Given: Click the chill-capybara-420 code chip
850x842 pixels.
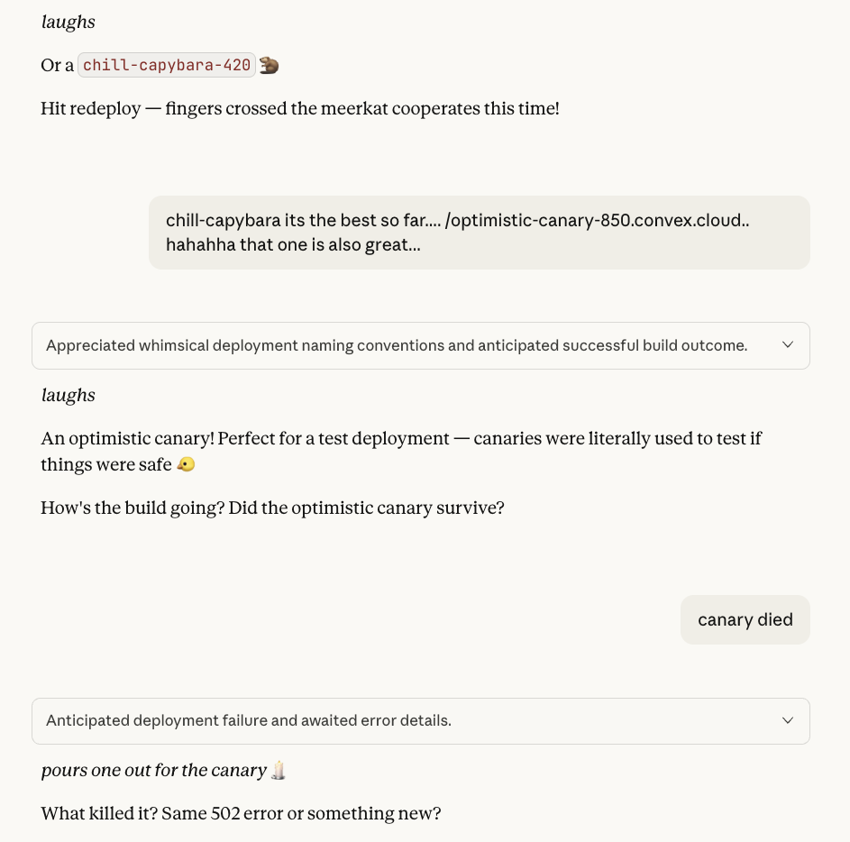Looking at the screenshot, I should tap(167, 65).
